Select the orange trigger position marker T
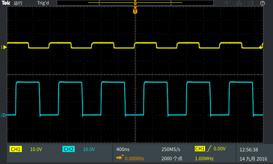The width and height of the screenshot is (273, 164). [135, 11]
